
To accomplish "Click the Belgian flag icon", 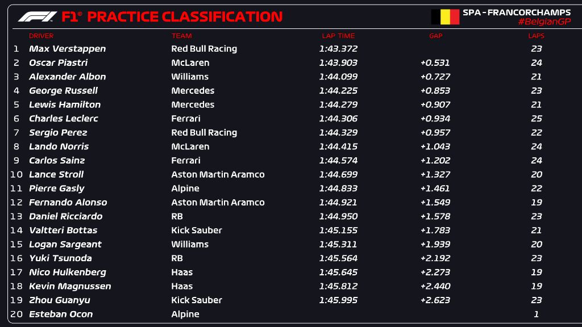I will (445, 16).
